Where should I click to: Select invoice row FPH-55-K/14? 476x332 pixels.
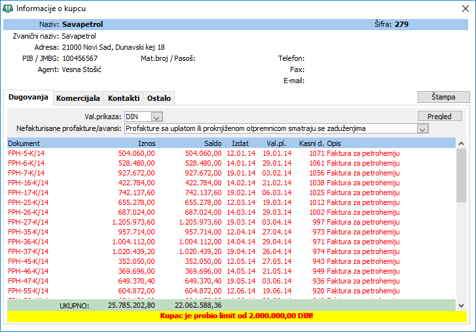tap(231, 291)
